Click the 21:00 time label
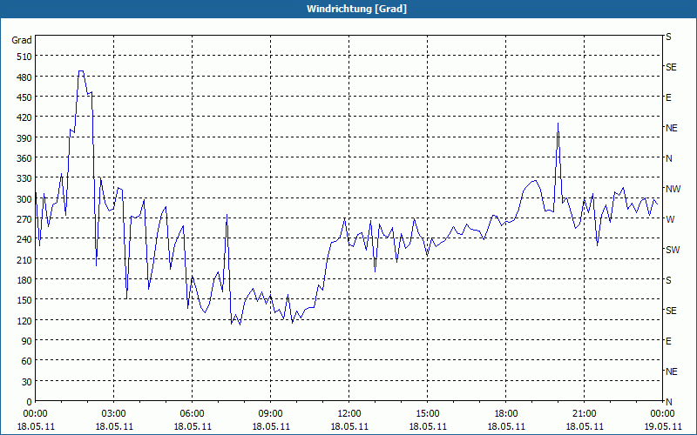The image size is (697, 435). (x=584, y=414)
